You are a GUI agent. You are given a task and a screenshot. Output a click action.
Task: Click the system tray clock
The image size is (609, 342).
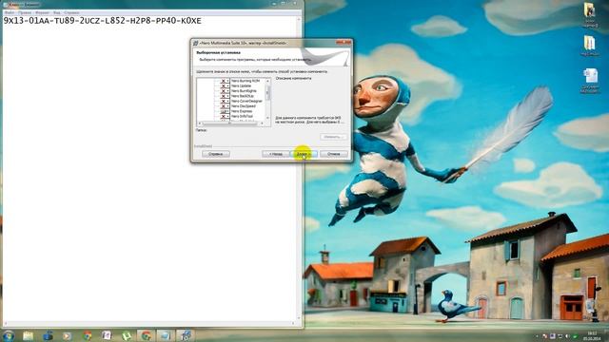pos(592,335)
